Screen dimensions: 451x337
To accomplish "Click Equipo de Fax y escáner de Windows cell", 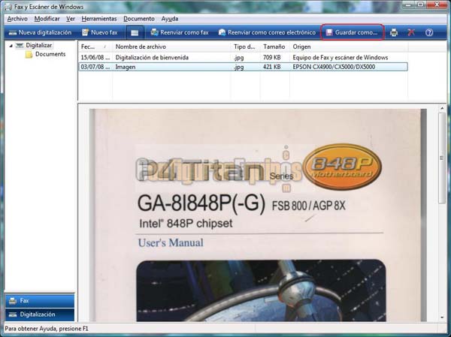I will [341, 58].
